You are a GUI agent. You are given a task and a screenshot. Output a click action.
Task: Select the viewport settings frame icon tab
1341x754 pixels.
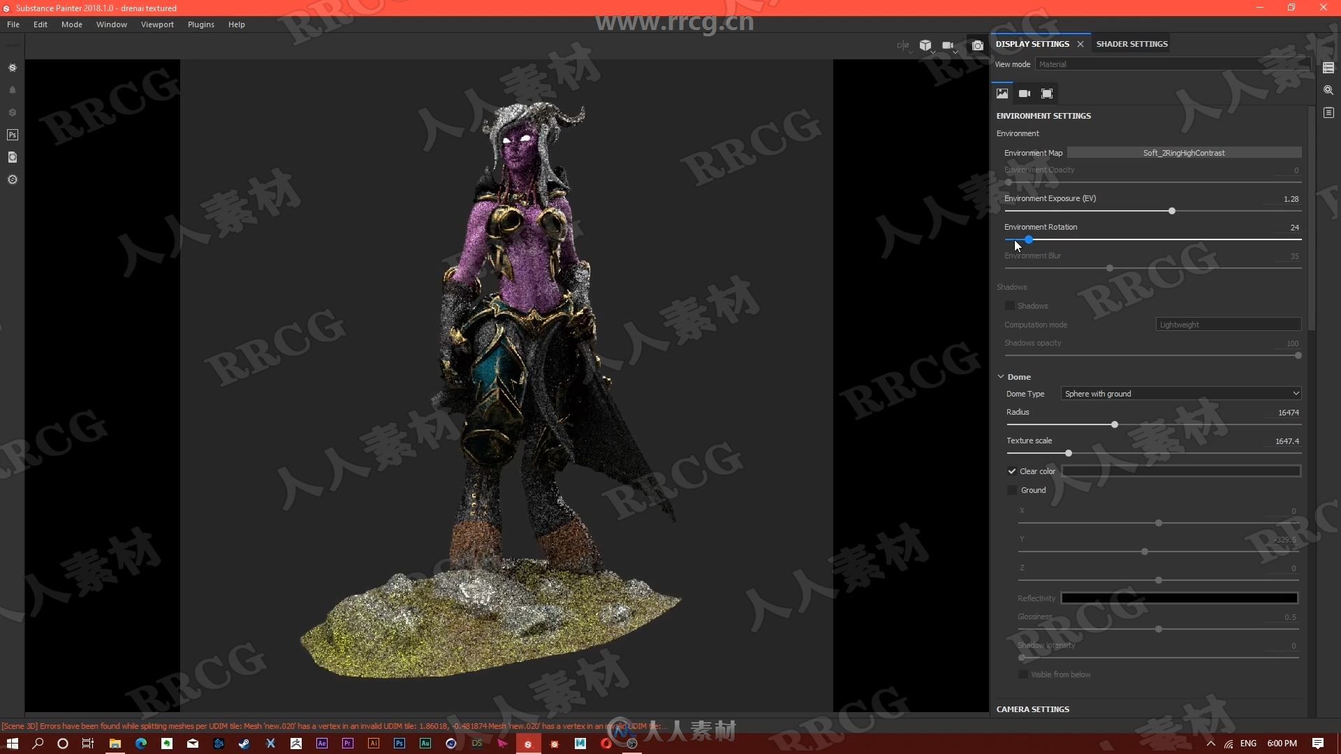click(1047, 93)
